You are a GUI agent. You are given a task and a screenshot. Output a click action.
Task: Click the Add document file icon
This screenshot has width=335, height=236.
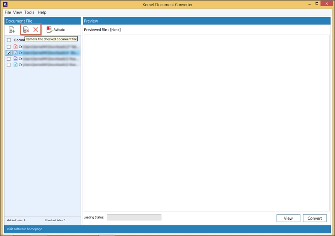[12, 30]
